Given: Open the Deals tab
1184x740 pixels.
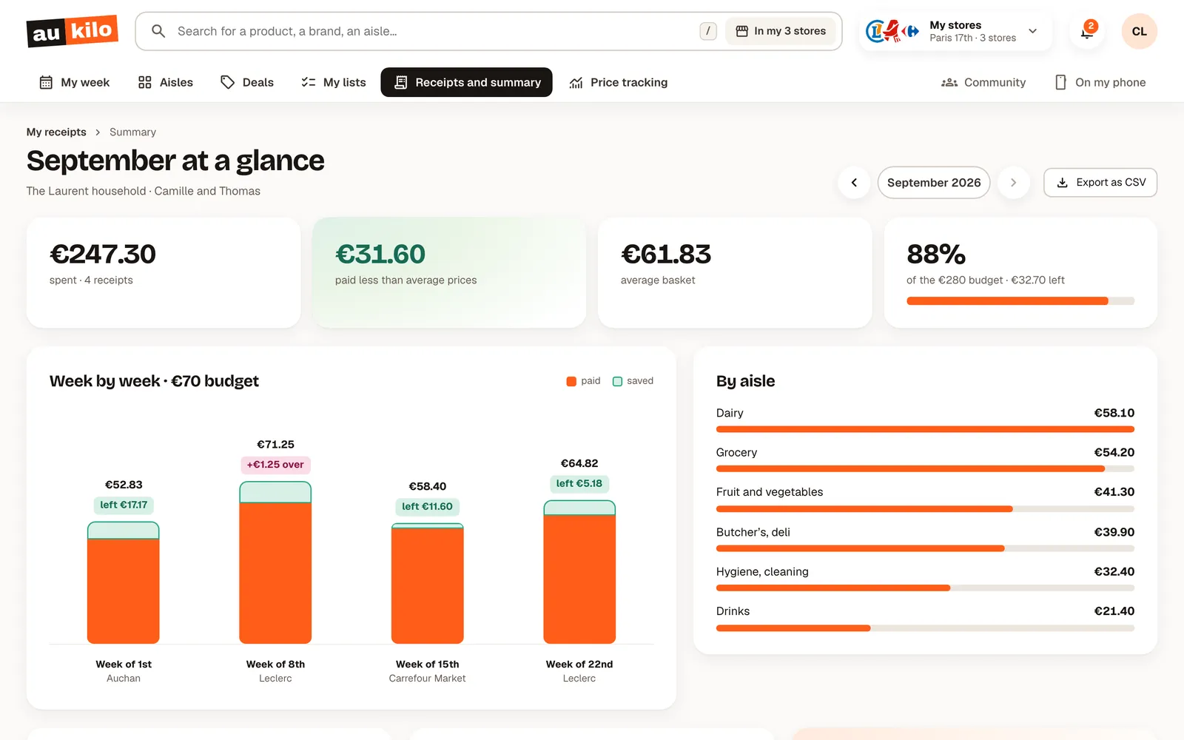Looking at the screenshot, I should 247,82.
